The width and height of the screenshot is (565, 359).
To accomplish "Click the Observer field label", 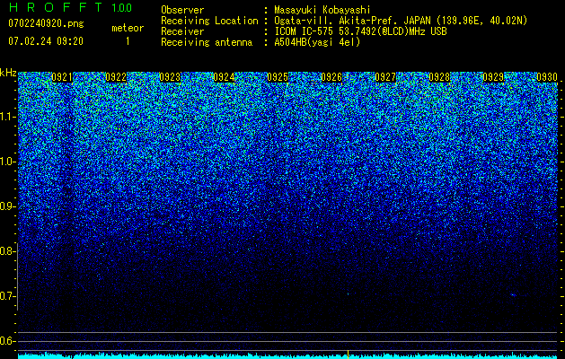I will (182, 10).
